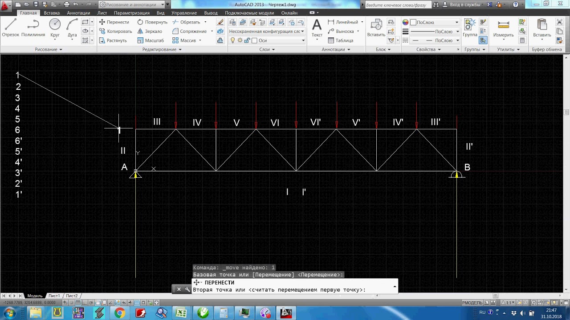Select the Дуга arc tool
Screen dimensions: 570x320
72,28
